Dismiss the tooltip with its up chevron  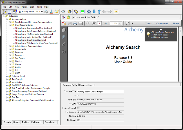coord(161,29)
